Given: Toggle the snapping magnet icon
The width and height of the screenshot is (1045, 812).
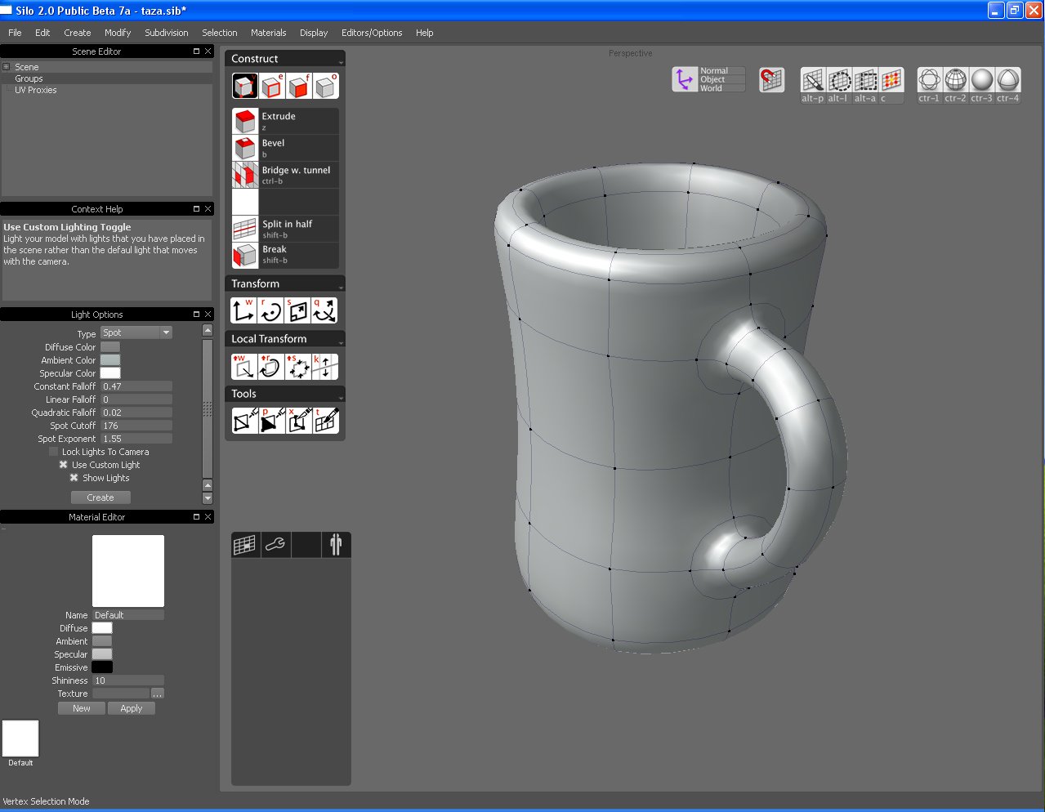Looking at the screenshot, I should point(771,79).
